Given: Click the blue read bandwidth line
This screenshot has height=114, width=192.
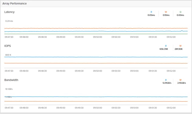Looking at the screenshot, I should [96, 97].
